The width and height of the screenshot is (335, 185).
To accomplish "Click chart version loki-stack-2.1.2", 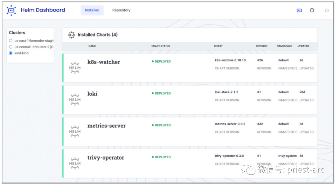I will click(226, 92).
